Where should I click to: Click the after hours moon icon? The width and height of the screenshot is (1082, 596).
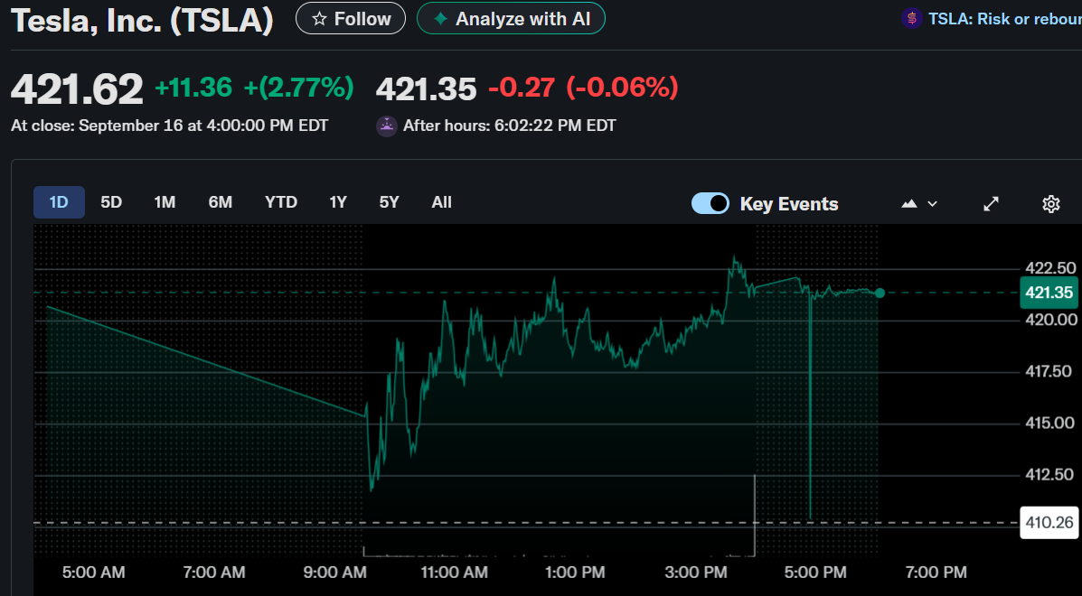point(387,126)
